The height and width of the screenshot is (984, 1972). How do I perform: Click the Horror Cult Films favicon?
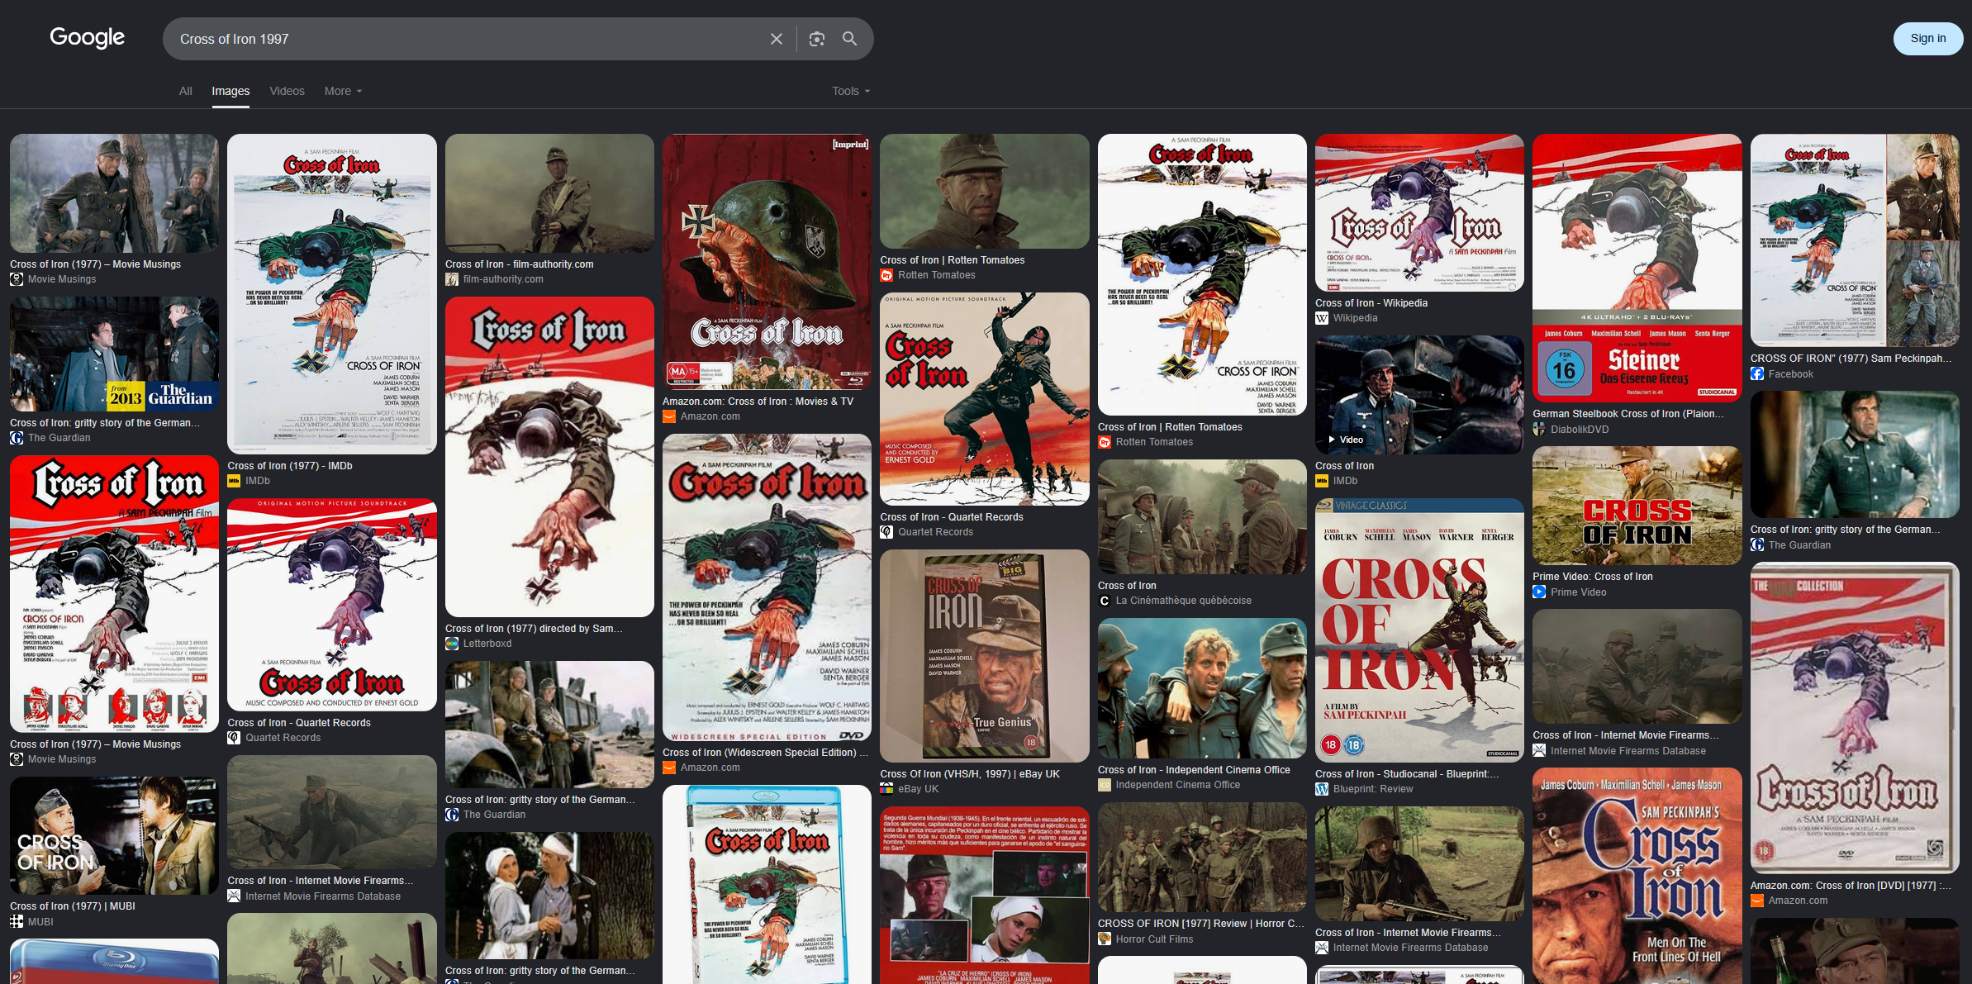pos(1105,939)
